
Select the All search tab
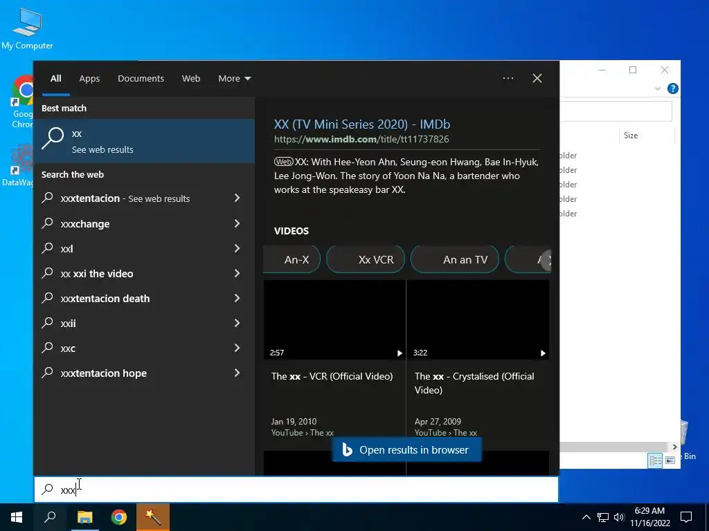(56, 79)
